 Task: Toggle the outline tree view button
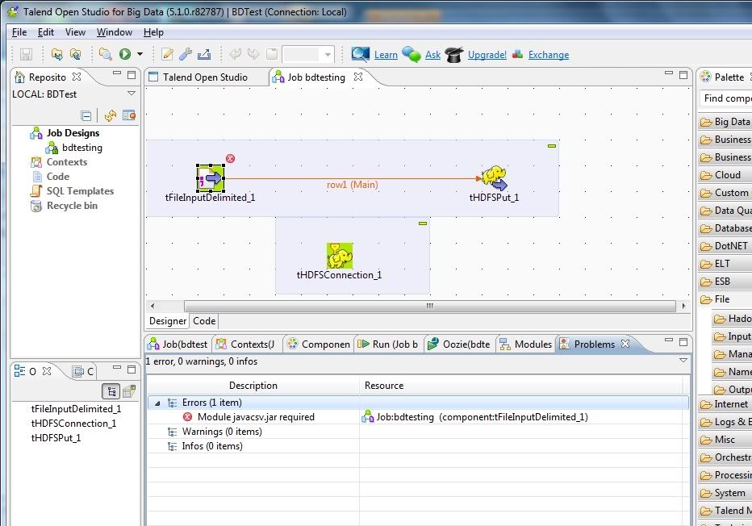click(x=111, y=391)
